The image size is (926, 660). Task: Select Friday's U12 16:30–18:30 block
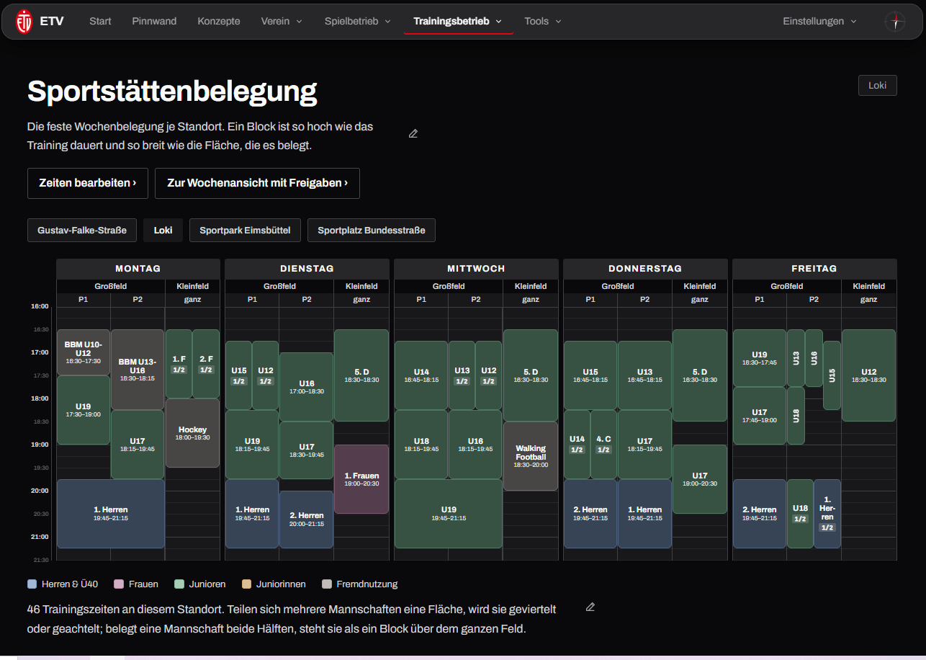(869, 375)
